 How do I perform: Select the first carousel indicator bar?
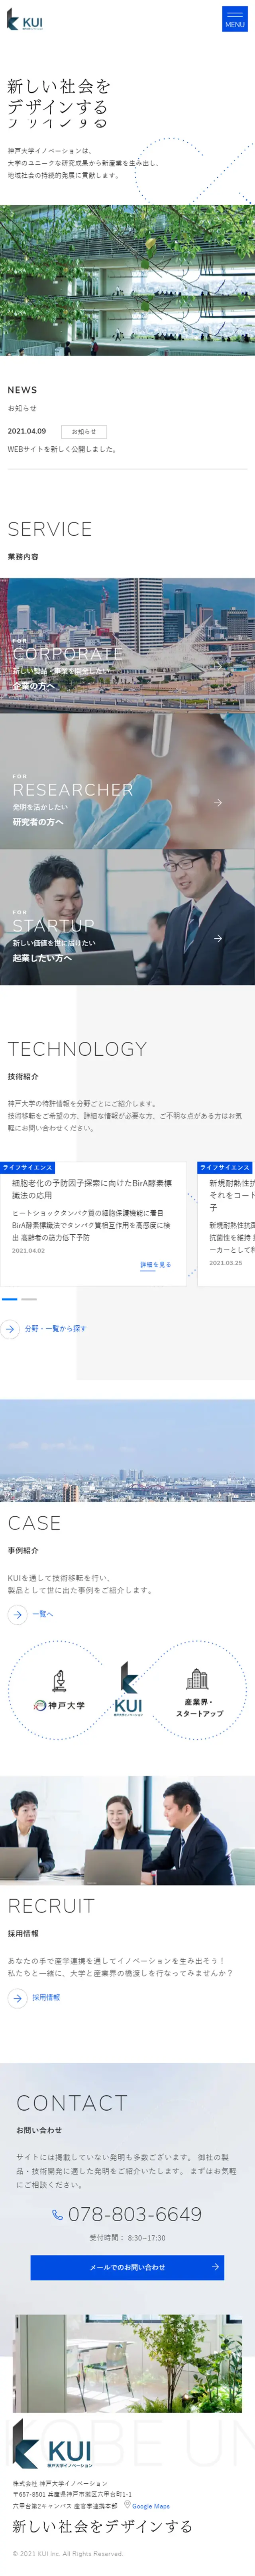coord(10,1299)
